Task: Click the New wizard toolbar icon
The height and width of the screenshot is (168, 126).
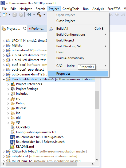Action: [5, 14]
